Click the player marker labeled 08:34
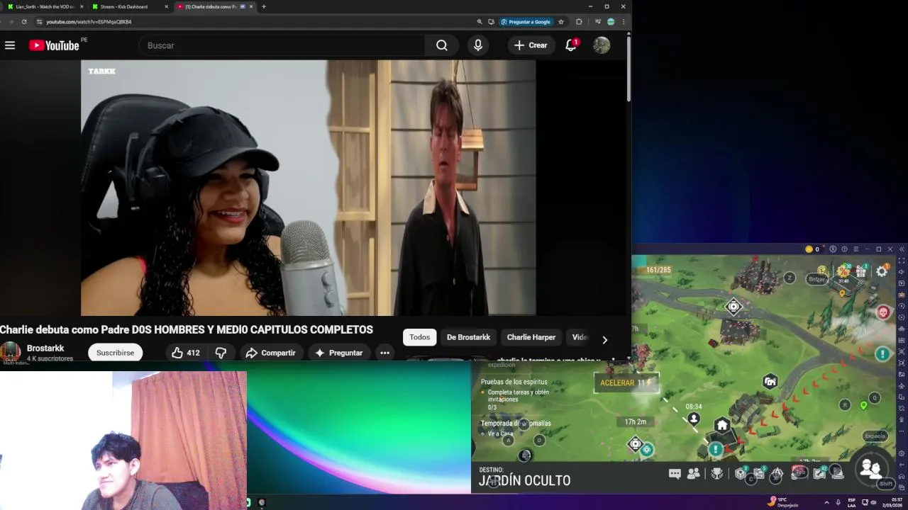The image size is (908, 510). pyautogui.click(x=694, y=418)
